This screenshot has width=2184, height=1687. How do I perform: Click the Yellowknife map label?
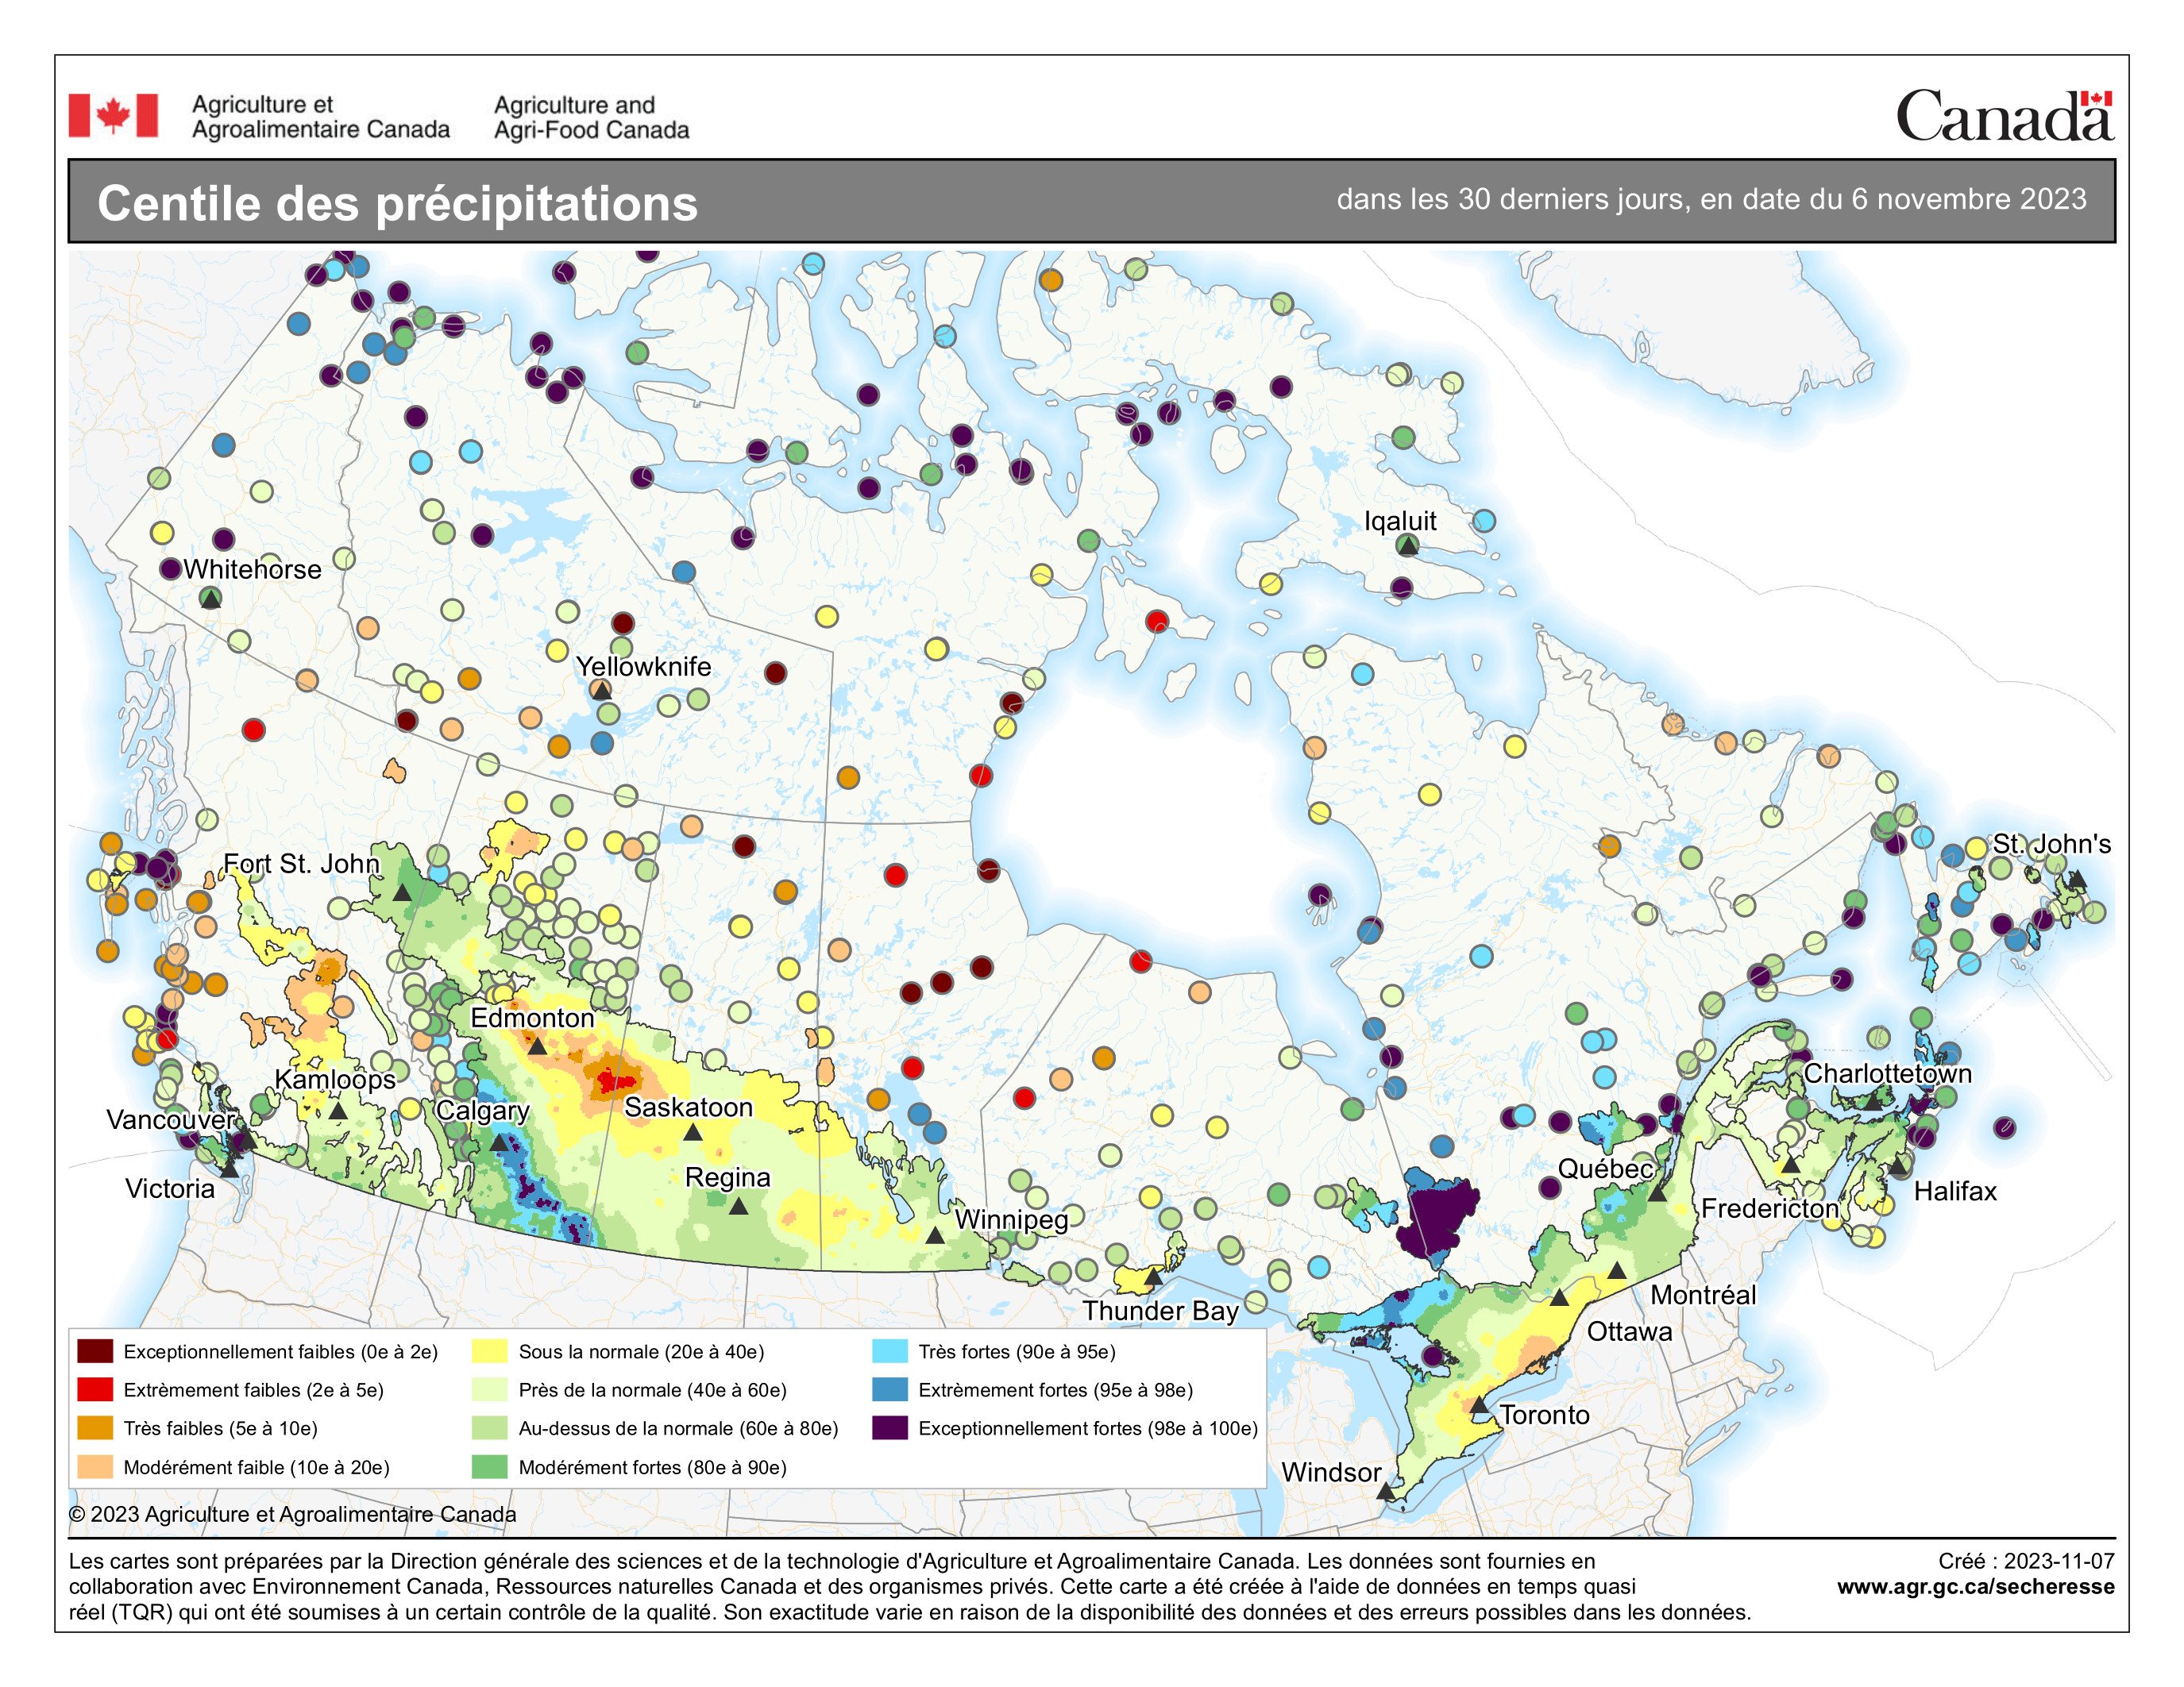(643, 667)
